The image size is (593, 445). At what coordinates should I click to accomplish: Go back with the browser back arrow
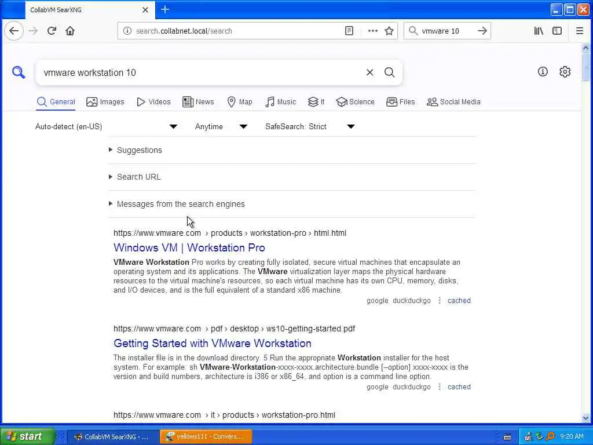[14, 31]
